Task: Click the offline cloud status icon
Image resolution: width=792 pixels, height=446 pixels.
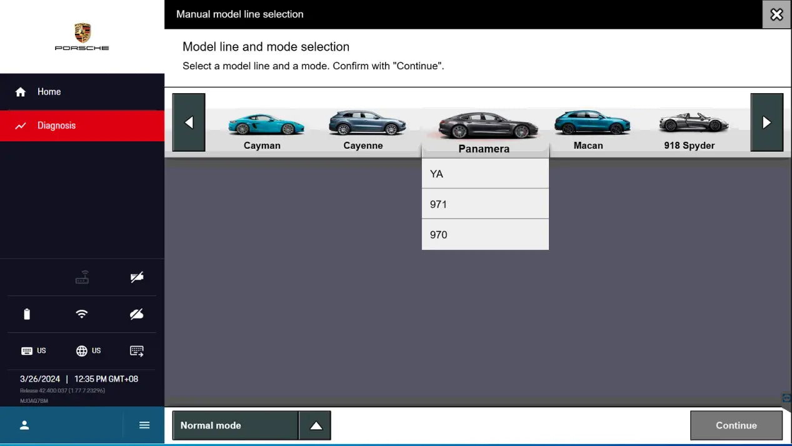Action: (136, 314)
